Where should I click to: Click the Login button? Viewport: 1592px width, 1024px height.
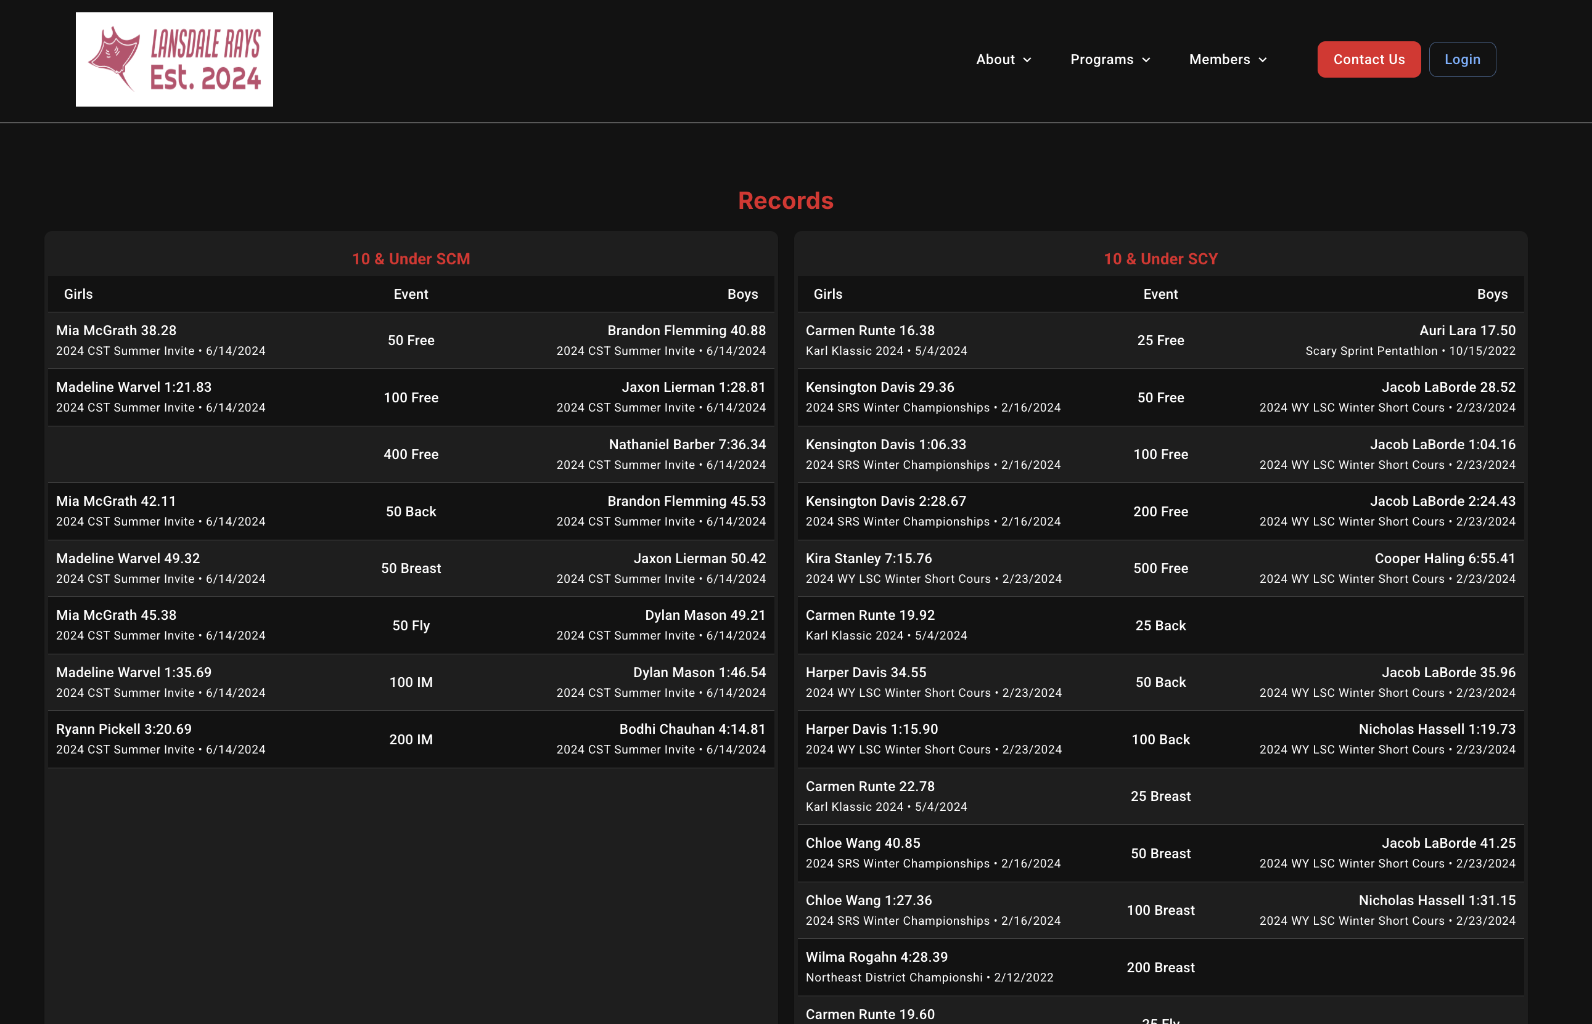click(1462, 60)
